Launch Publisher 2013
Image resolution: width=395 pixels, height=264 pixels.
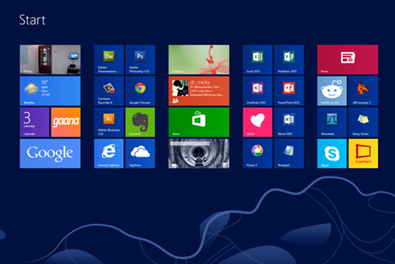(289, 60)
